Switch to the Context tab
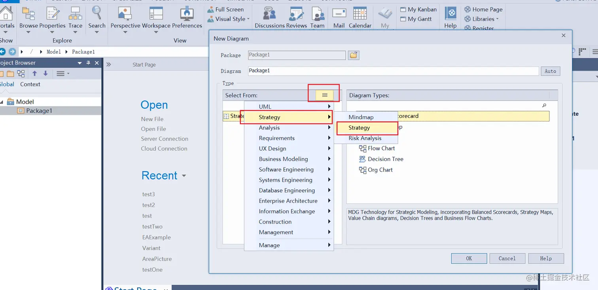Image resolution: width=598 pixels, height=290 pixels. pos(30,84)
